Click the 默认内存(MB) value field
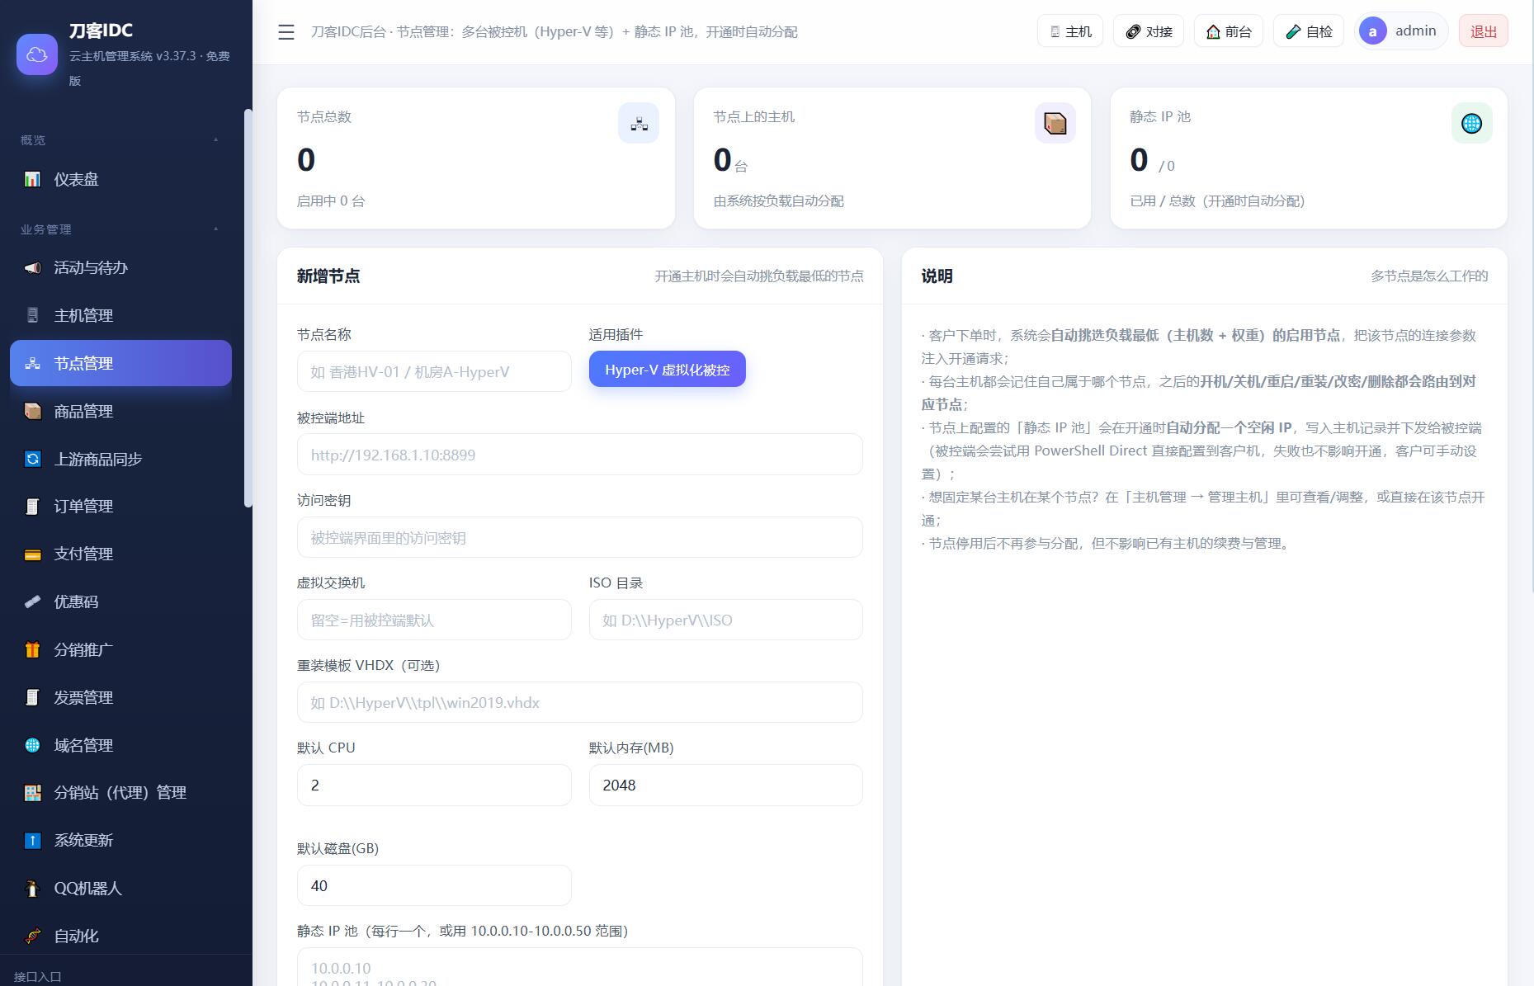Image resolution: width=1534 pixels, height=986 pixels. 726,785
